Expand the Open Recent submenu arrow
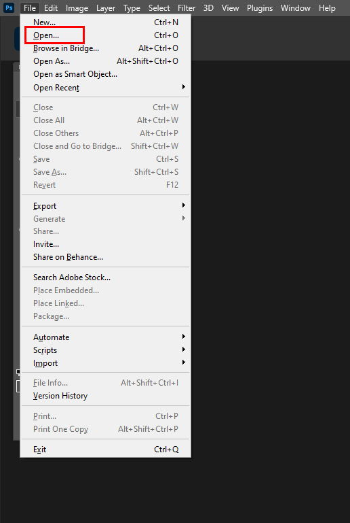350x523 pixels. pos(183,87)
